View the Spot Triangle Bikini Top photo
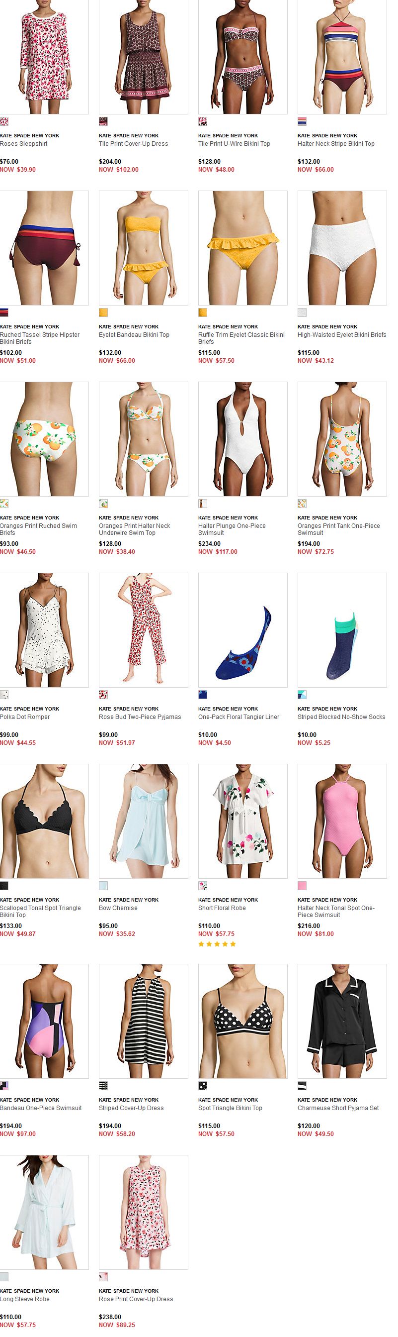The image size is (398, 1337). 242,1021
